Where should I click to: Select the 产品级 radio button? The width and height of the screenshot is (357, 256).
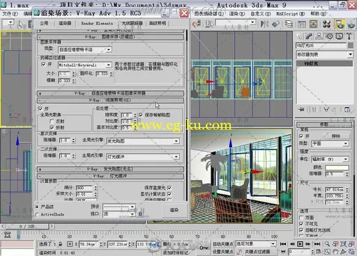pyautogui.click(x=37, y=207)
